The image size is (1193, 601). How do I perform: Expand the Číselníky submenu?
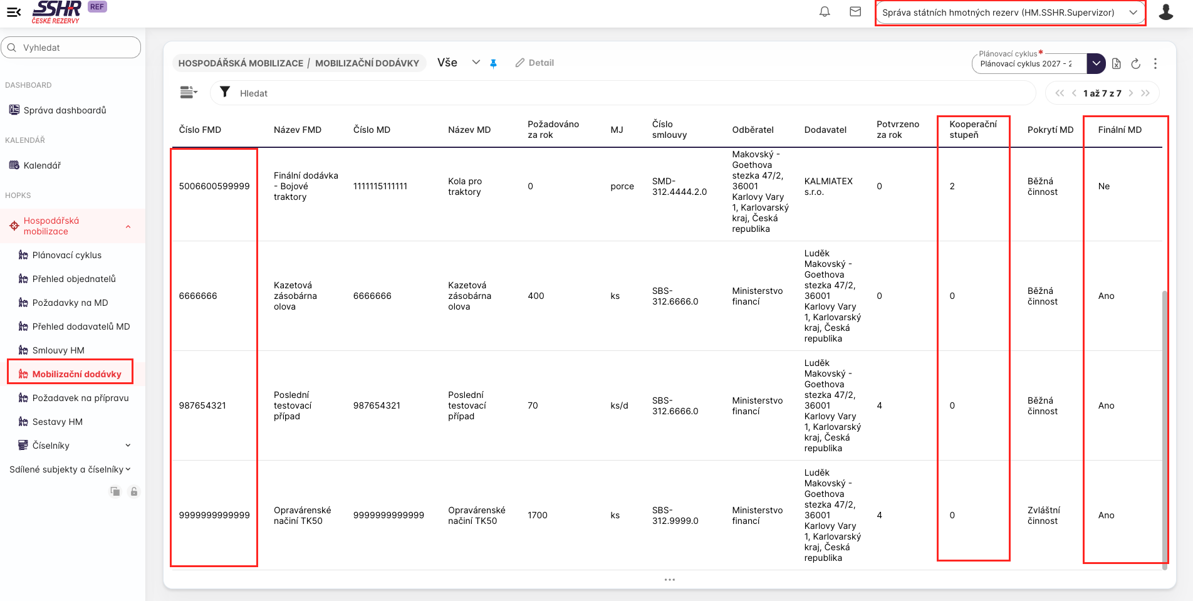128,446
